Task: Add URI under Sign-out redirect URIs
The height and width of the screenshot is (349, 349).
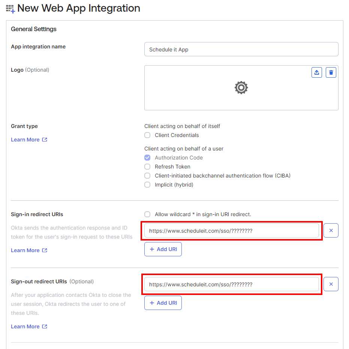Action: click(163, 303)
